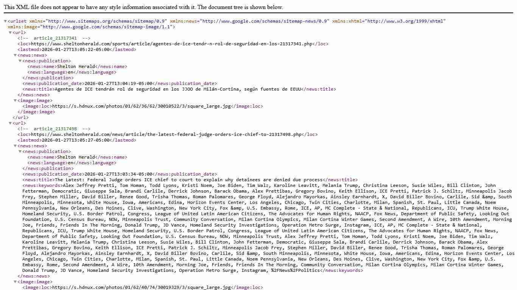Collapse the first image:image element
Image resolution: width=517 pixels, height=290 pixels.
(14, 100)
